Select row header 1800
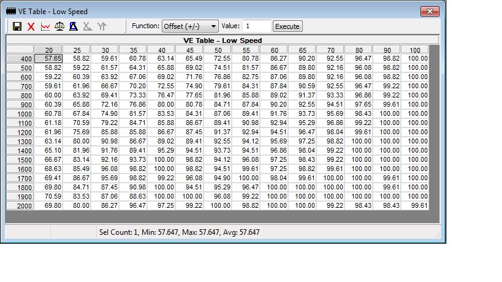 point(20,188)
